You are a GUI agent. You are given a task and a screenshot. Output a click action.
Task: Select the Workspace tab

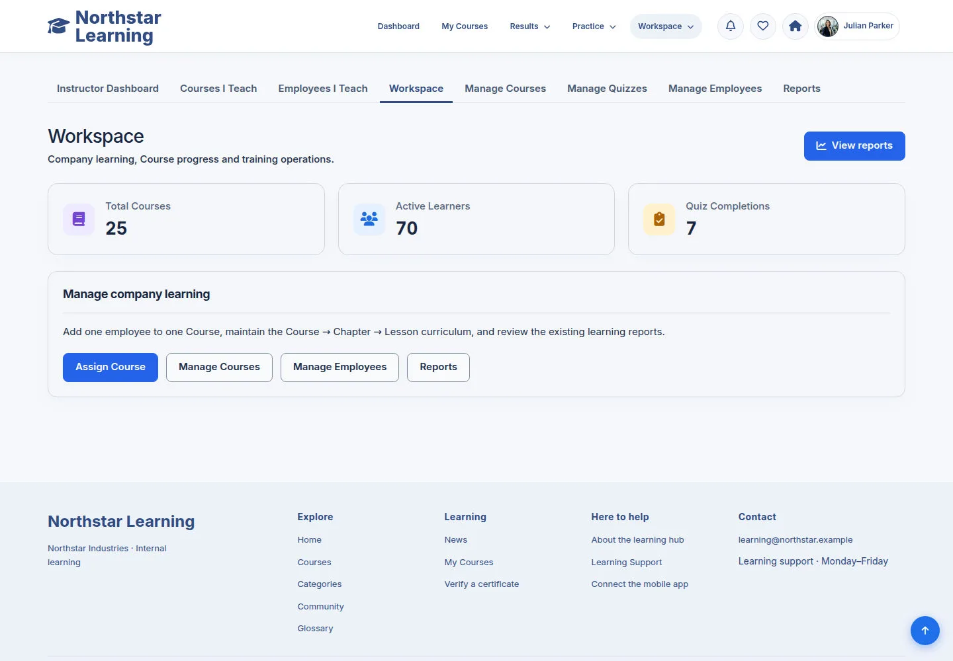point(416,89)
